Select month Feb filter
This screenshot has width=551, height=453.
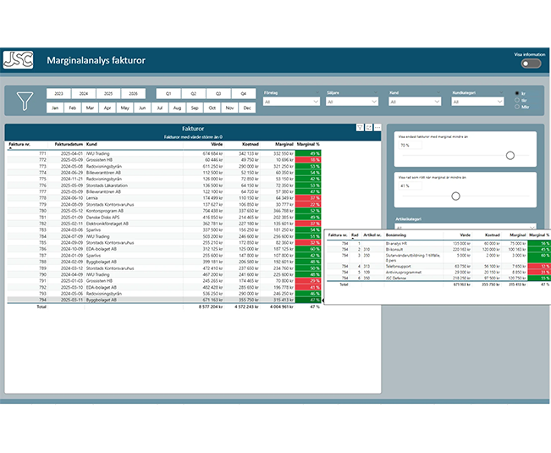(73, 108)
